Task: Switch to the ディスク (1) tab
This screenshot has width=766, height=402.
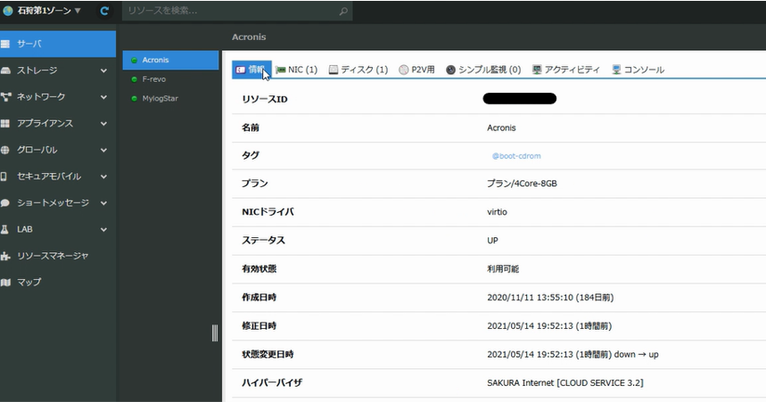Action: click(358, 70)
